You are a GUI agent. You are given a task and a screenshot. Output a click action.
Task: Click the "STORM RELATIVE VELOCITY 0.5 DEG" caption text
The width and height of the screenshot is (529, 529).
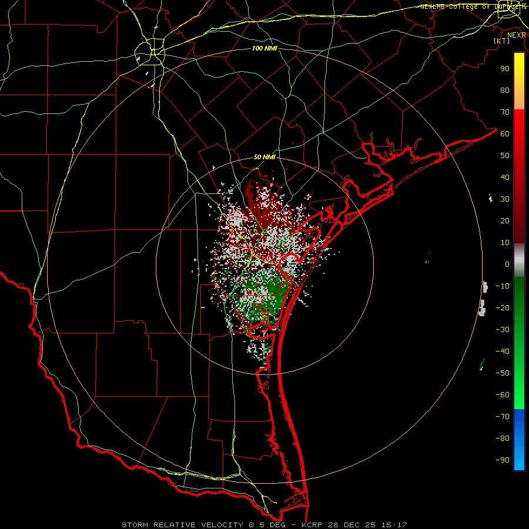click(203, 525)
